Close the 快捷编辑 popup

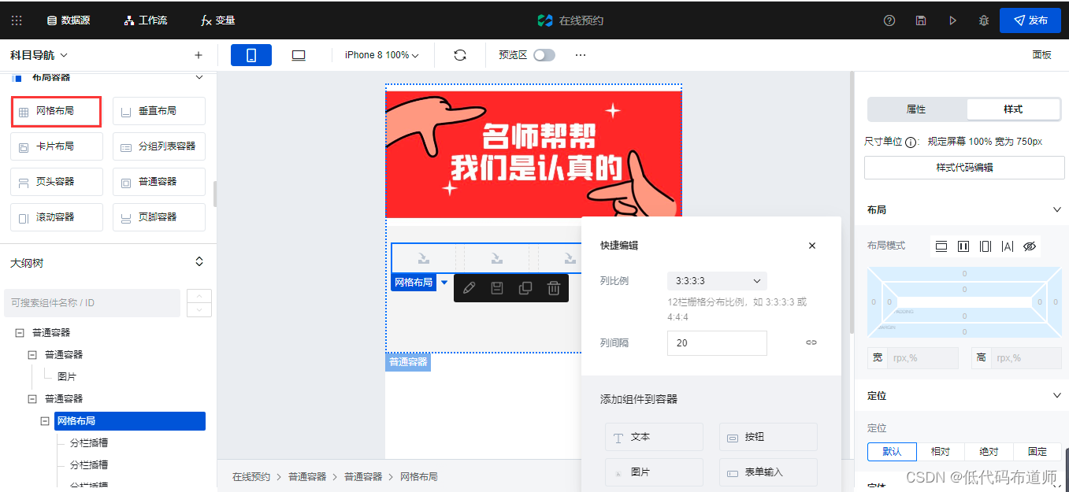[812, 246]
